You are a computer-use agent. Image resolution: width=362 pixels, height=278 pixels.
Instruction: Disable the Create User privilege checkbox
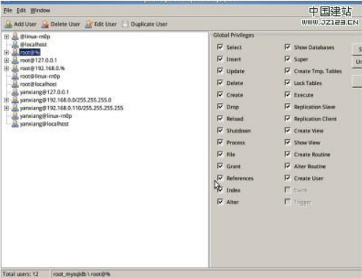[x=287, y=178]
